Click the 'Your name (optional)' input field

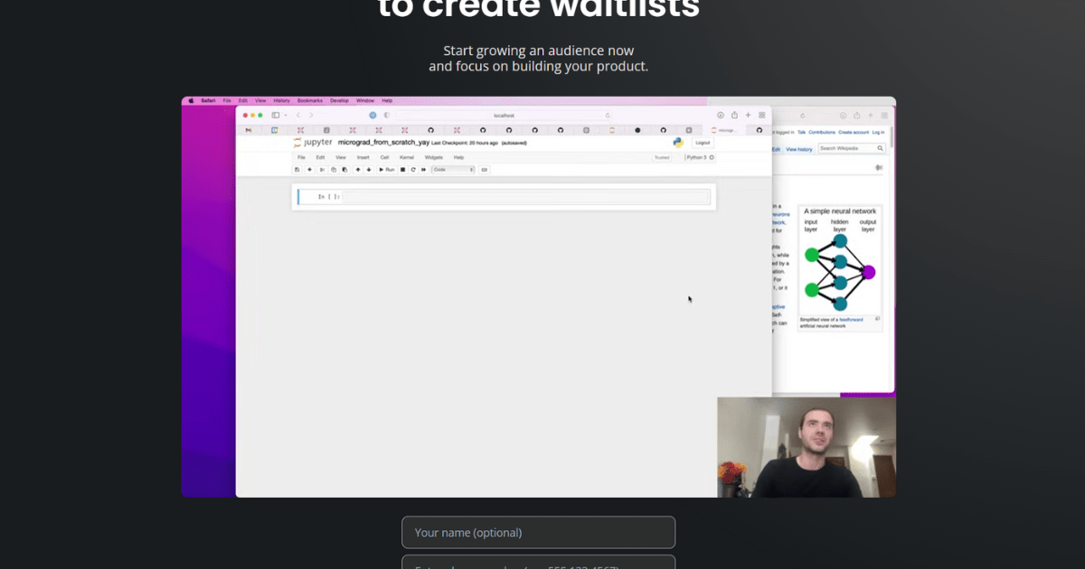click(538, 532)
